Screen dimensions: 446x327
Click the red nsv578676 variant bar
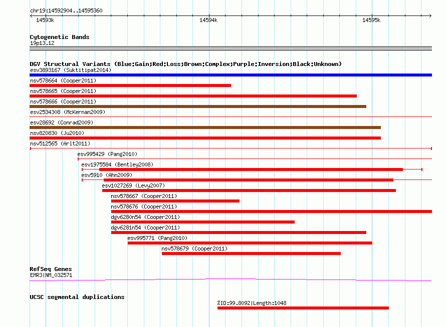pyautogui.click(x=271, y=211)
